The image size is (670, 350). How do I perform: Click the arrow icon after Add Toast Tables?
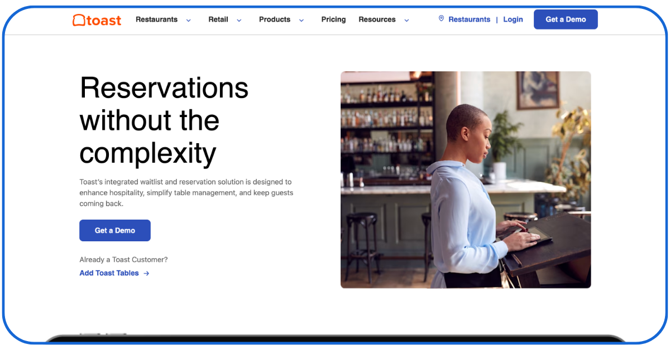pos(146,274)
